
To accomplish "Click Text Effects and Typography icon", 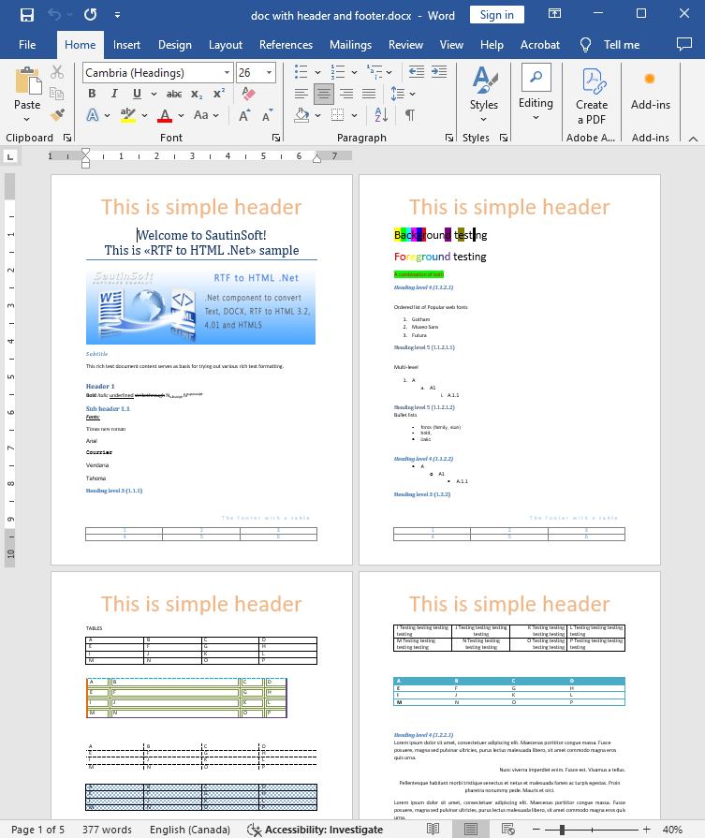I will (93, 115).
